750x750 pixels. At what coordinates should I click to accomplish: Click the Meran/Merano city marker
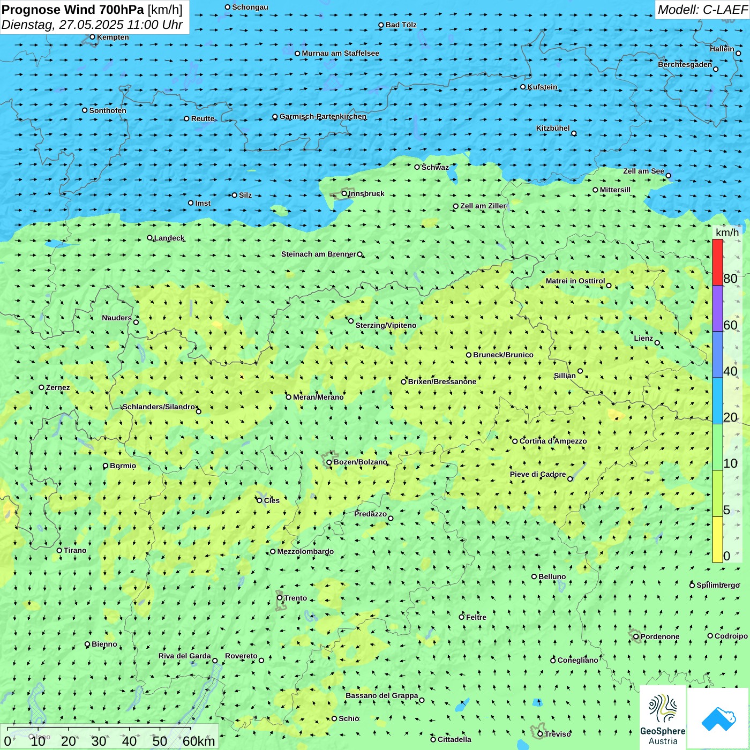pos(289,397)
